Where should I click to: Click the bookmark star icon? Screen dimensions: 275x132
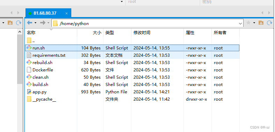point(248,23)
